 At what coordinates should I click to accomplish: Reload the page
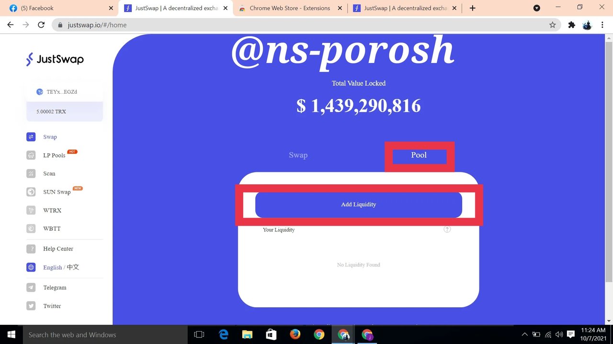coord(41,25)
